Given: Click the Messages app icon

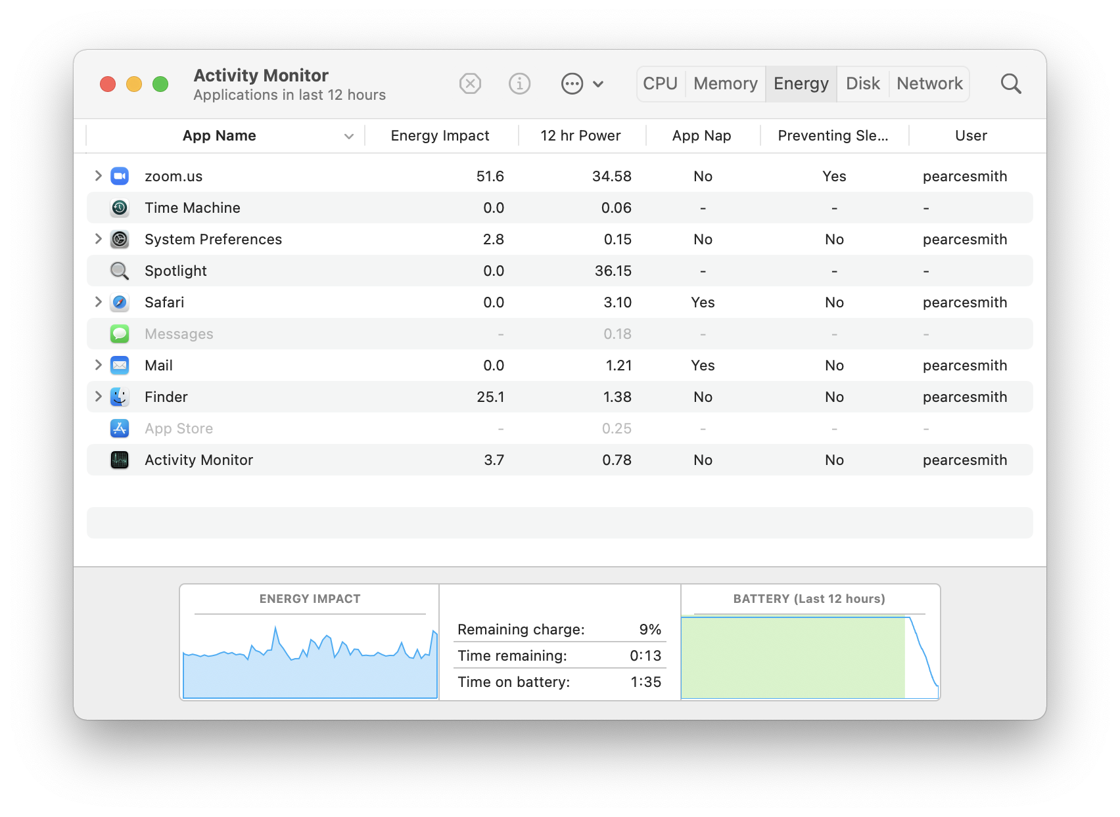Looking at the screenshot, I should (120, 334).
